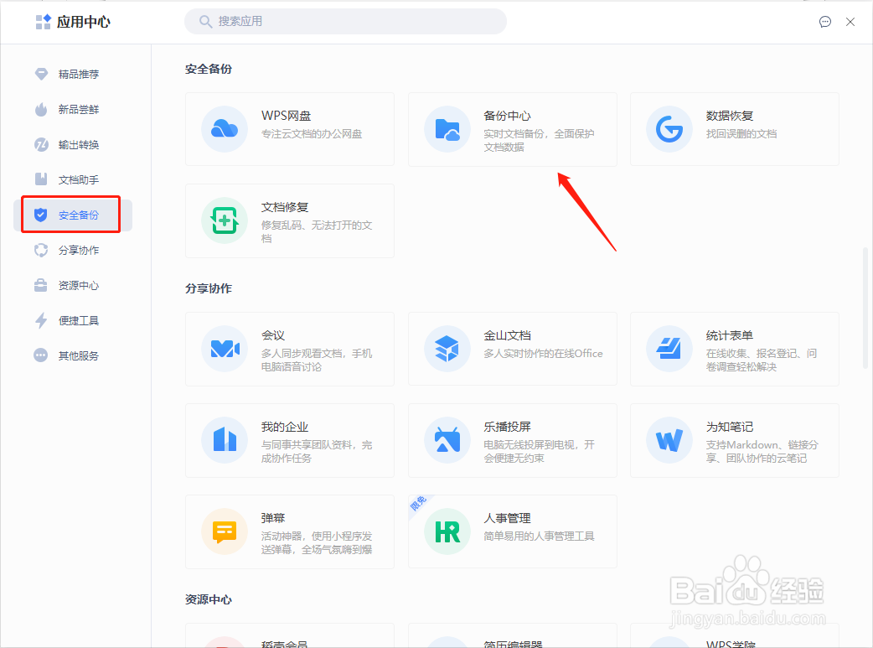Click the 统计表单 title text
Screen dimensions: 873x648
coord(730,335)
